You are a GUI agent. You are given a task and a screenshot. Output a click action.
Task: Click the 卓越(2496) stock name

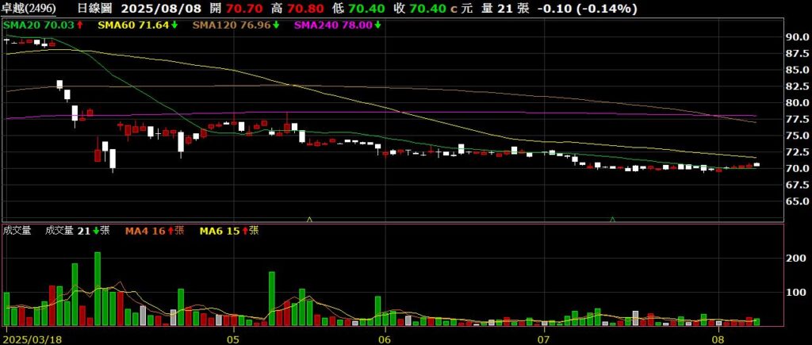29,9
